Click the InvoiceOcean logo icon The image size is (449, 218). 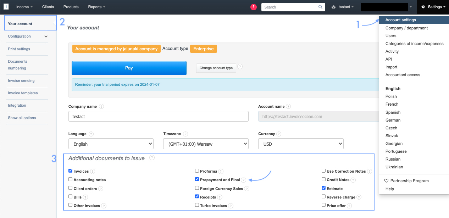[x=6, y=7]
